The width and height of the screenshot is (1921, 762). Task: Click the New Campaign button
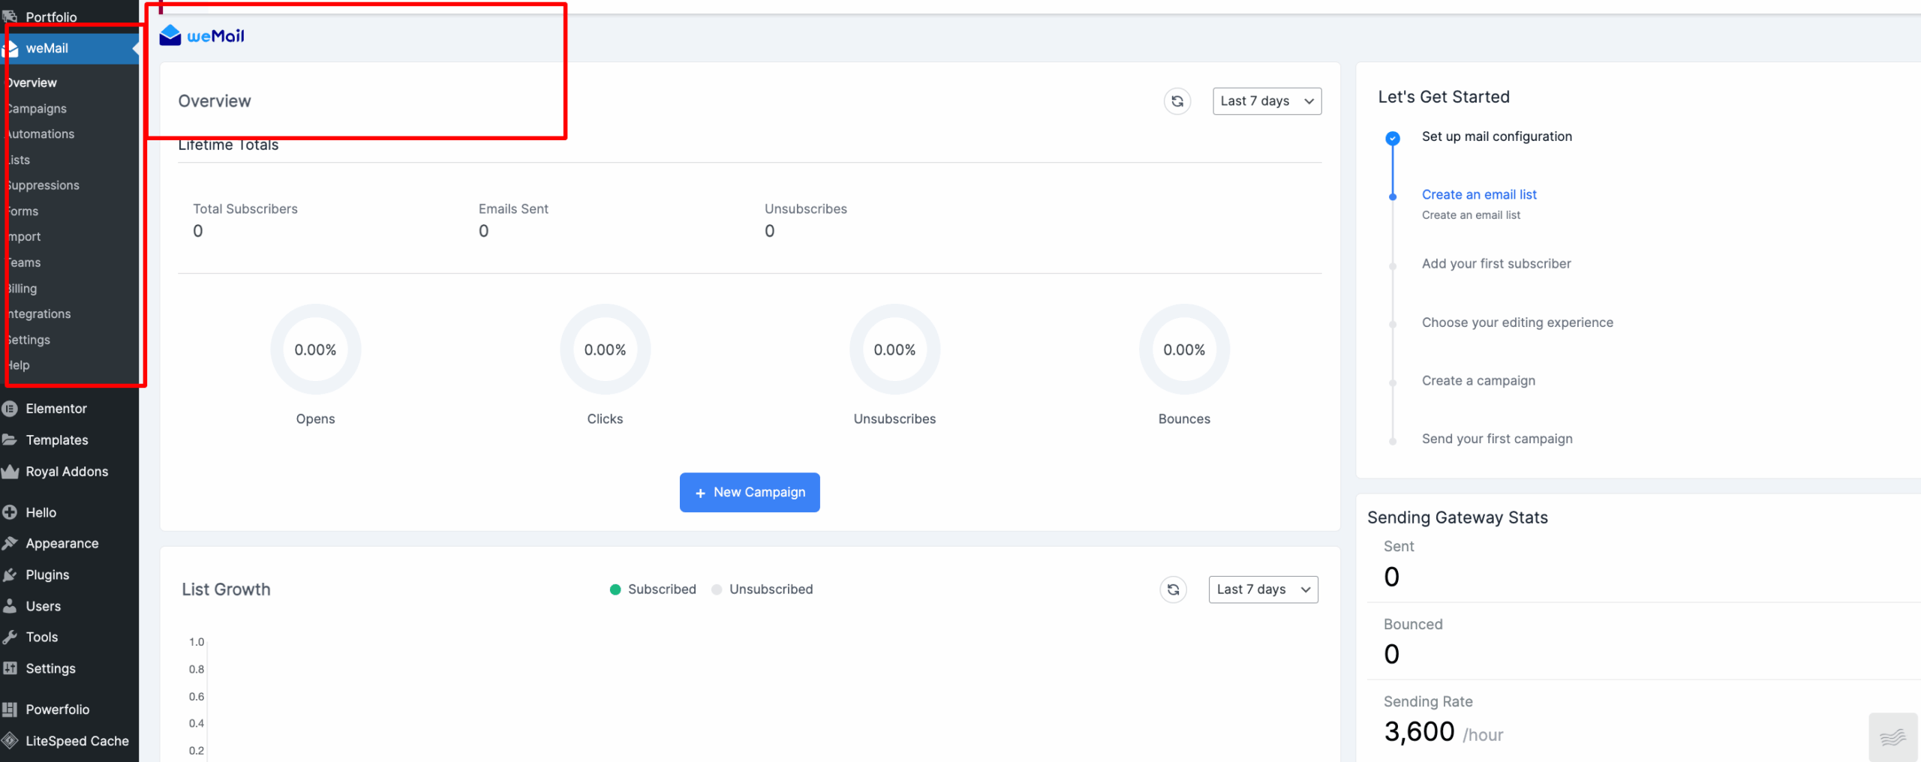749,493
